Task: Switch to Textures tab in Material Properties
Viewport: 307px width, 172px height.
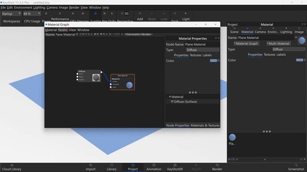Action: tap(195, 55)
